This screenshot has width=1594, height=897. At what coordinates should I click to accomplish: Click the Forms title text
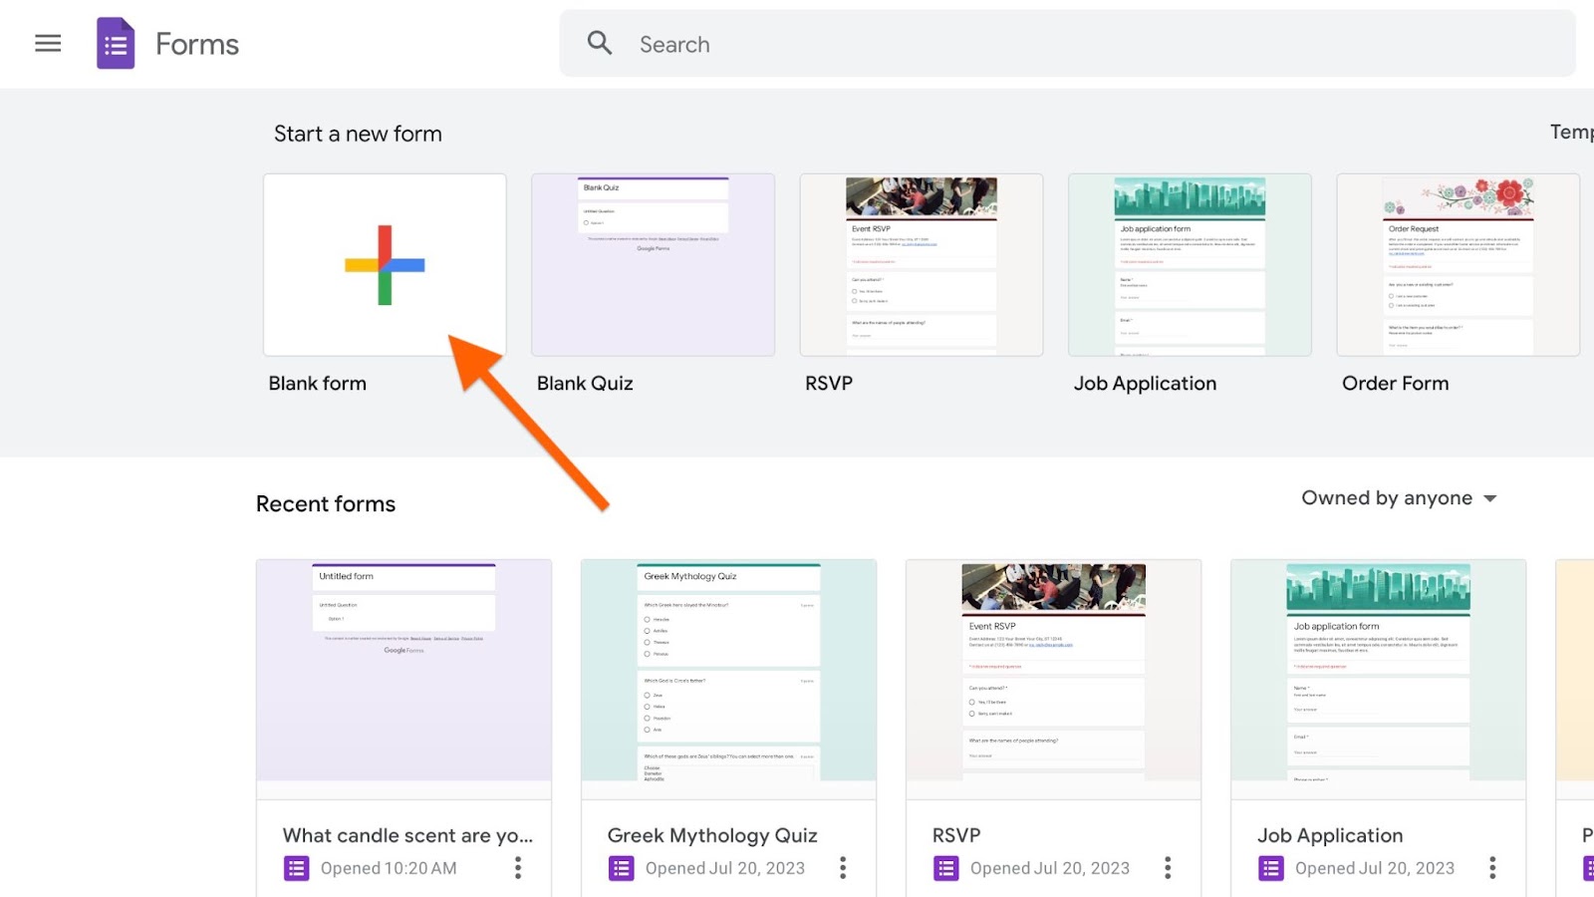197,44
